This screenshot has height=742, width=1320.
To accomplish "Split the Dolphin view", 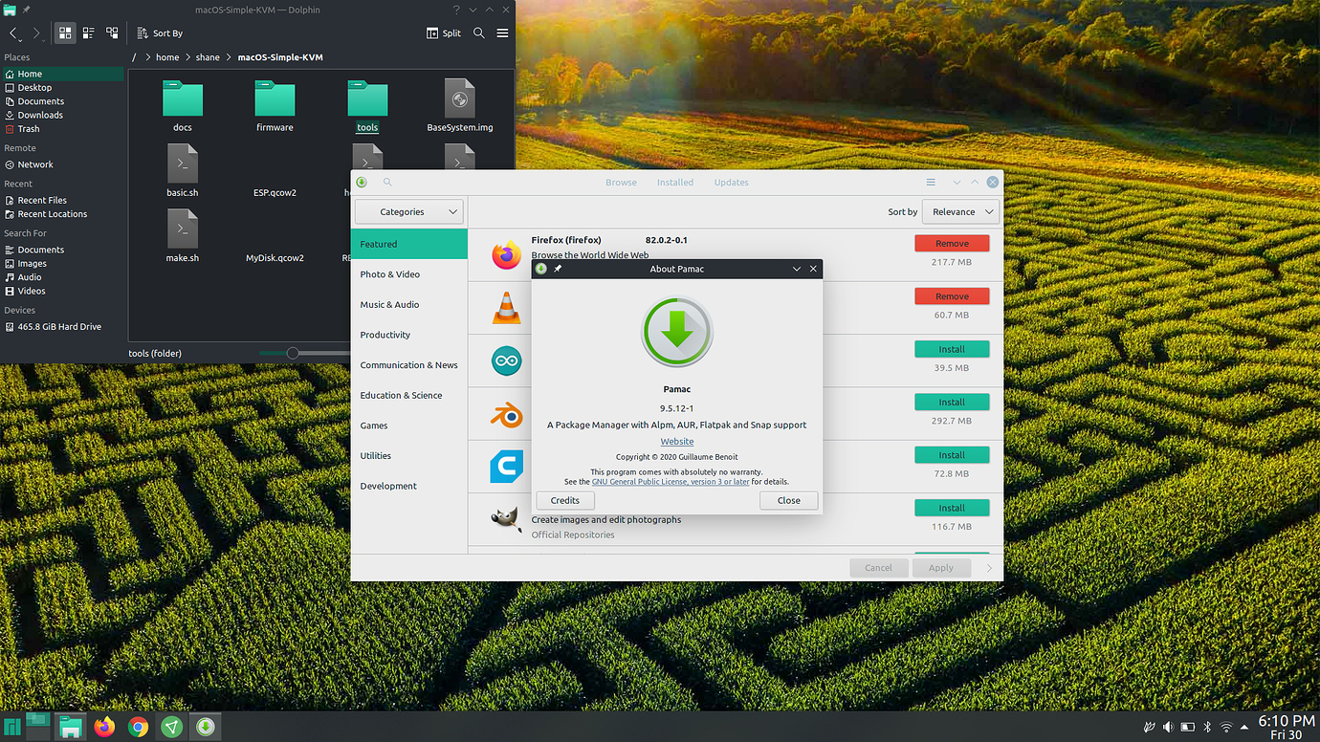I will pyautogui.click(x=444, y=33).
